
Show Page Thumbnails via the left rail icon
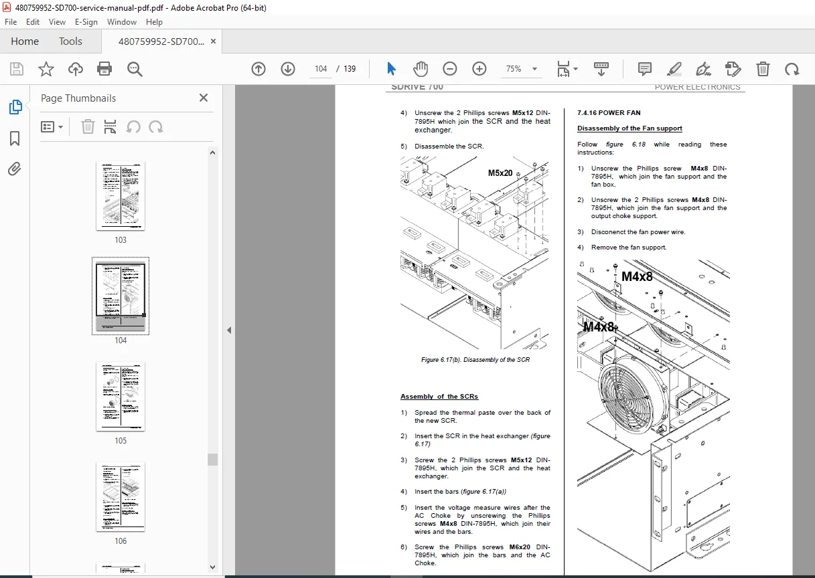tap(15, 107)
